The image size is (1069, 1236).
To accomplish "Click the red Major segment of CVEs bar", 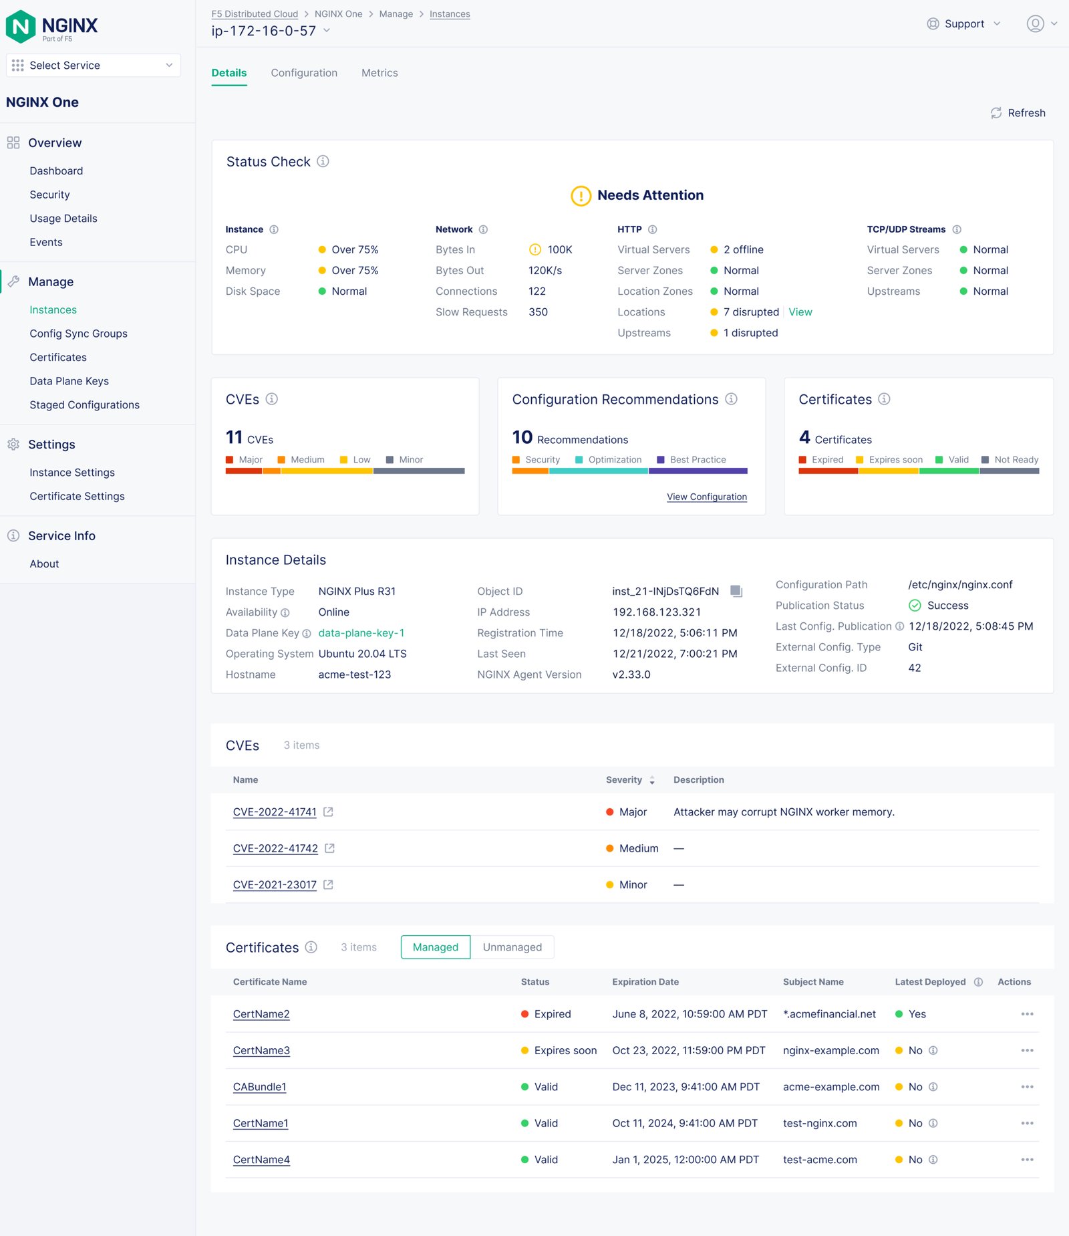I will click(x=243, y=471).
